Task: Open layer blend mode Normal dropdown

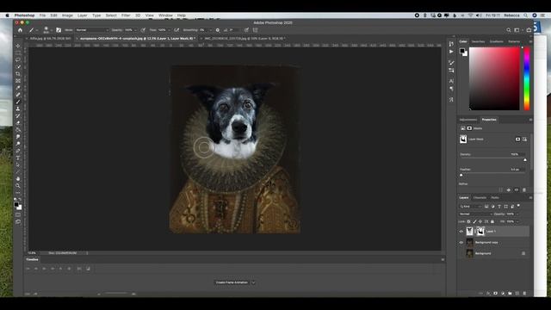Action: (475, 214)
